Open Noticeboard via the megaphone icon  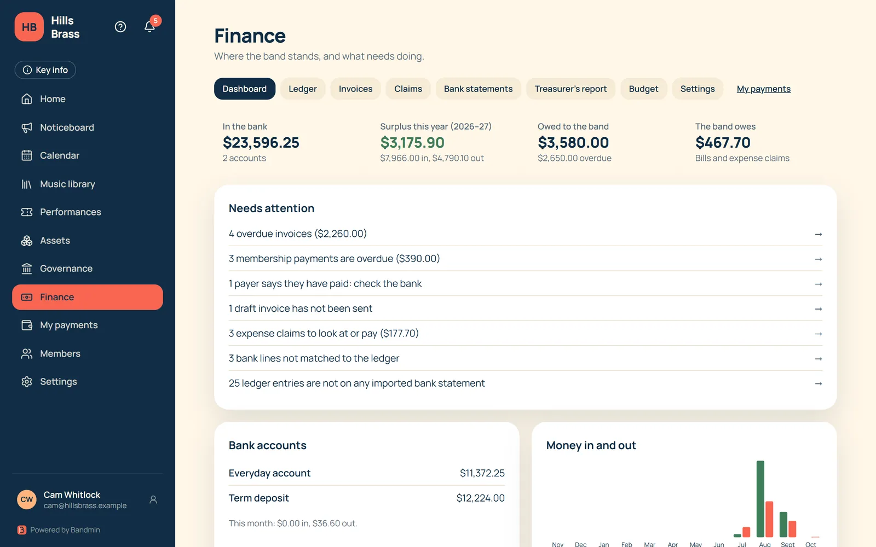point(27,127)
